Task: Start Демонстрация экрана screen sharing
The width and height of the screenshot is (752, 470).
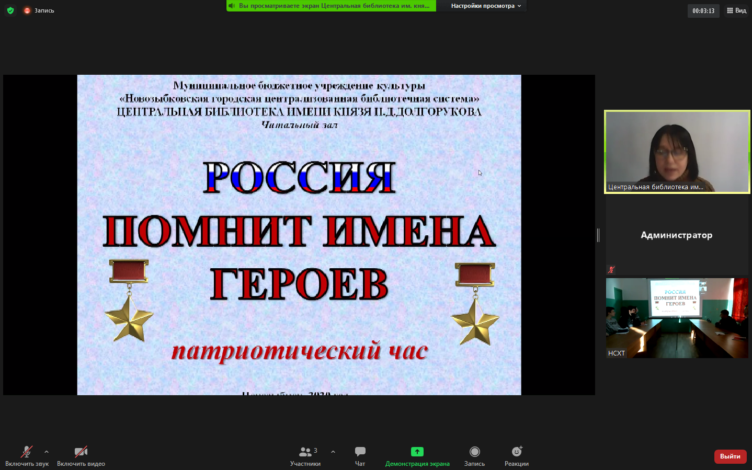Action: click(x=417, y=455)
